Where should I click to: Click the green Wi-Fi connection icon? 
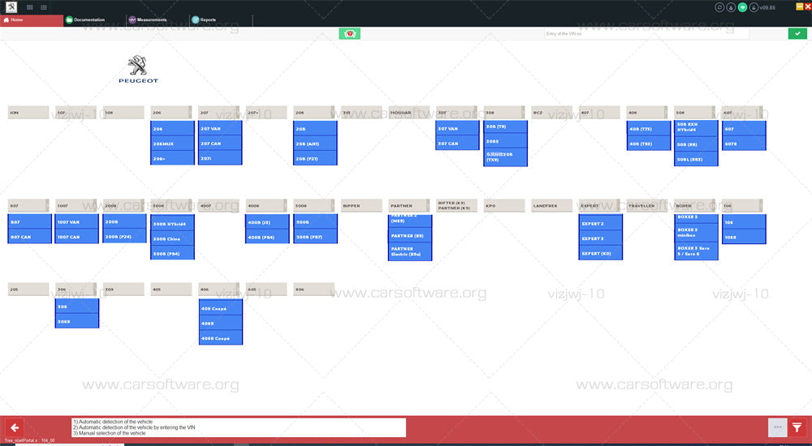point(743,7)
